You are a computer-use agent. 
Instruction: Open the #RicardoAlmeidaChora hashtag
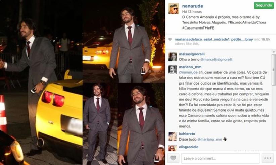pyautogui.click(x=246, y=22)
